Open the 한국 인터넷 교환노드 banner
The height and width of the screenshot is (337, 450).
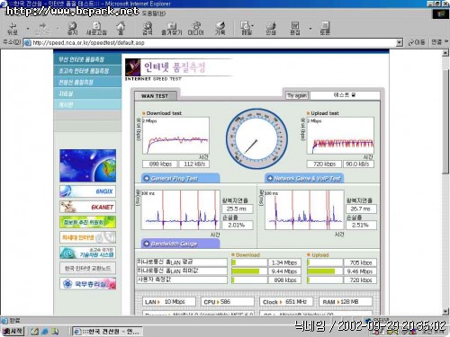87,268
